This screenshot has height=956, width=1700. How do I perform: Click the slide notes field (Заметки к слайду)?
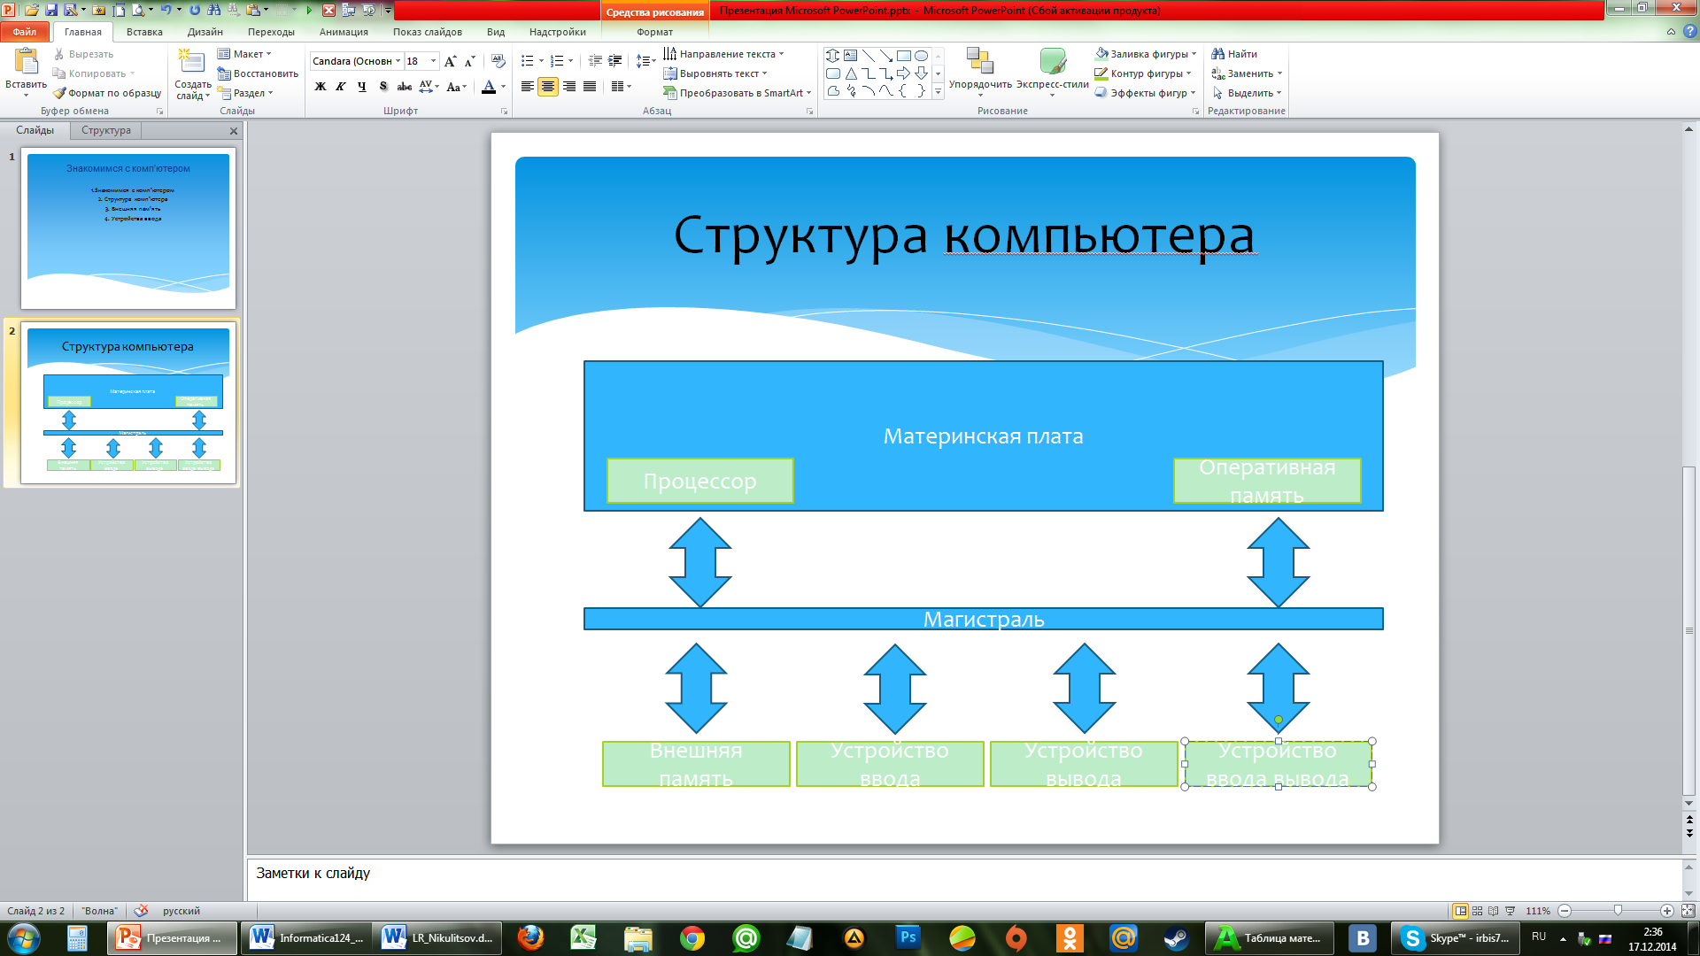click(x=963, y=879)
